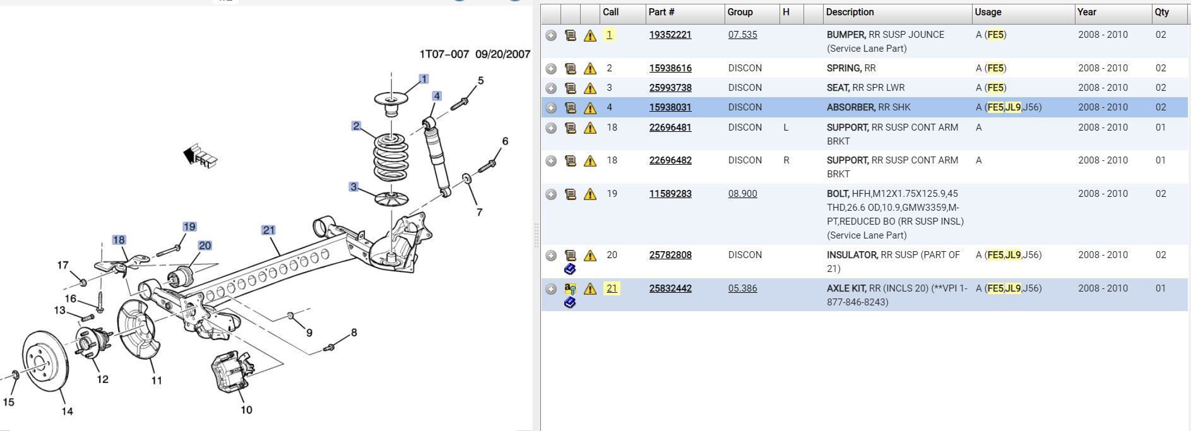The image size is (1191, 431).
Task: Click warning icon for BOLT part 11589283
Action: [x=590, y=194]
